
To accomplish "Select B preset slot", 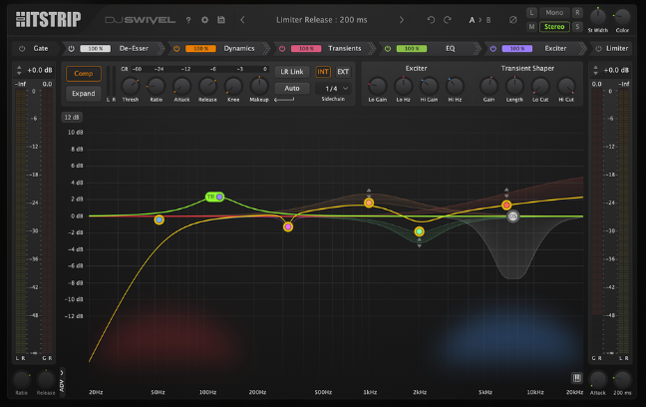I will (488, 20).
